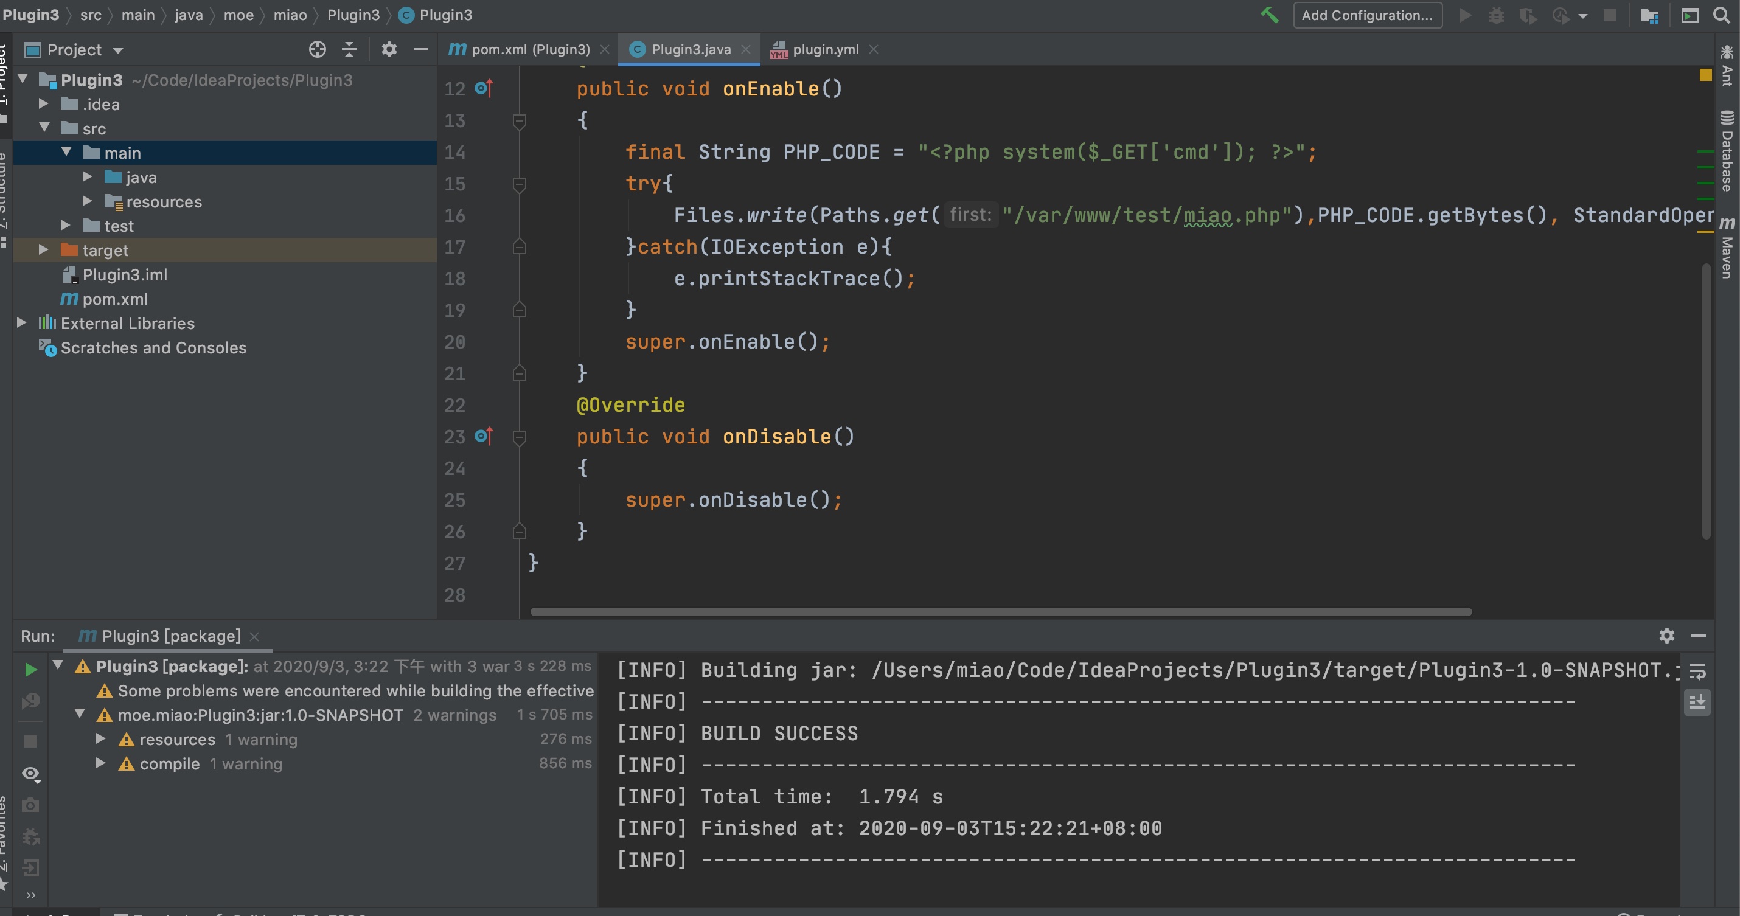Switch to the plugin.yml tab
The height and width of the screenshot is (916, 1740).
pyautogui.click(x=825, y=49)
